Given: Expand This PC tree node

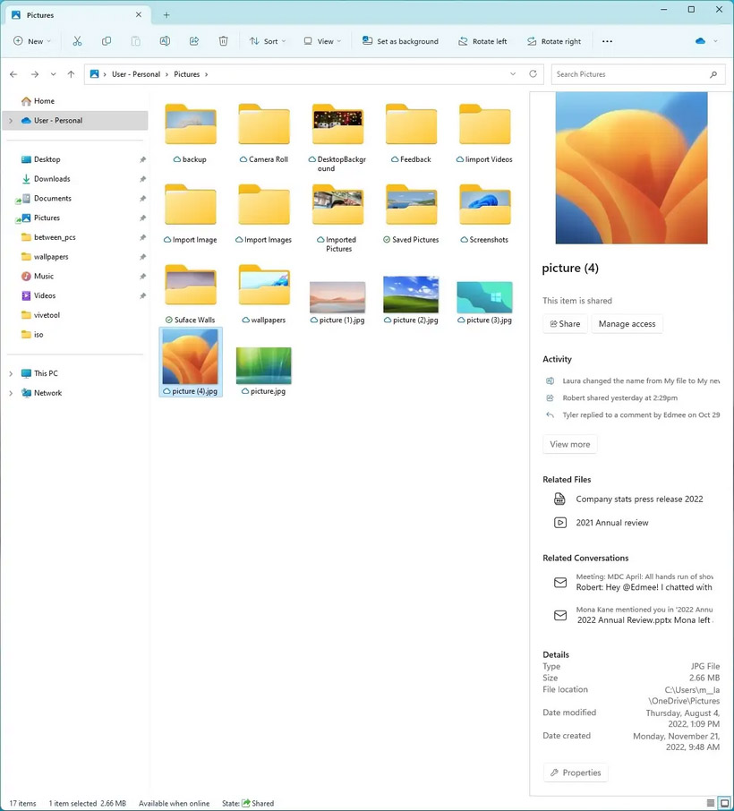Looking at the screenshot, I should pyautogui.click(x=11, y=373).
